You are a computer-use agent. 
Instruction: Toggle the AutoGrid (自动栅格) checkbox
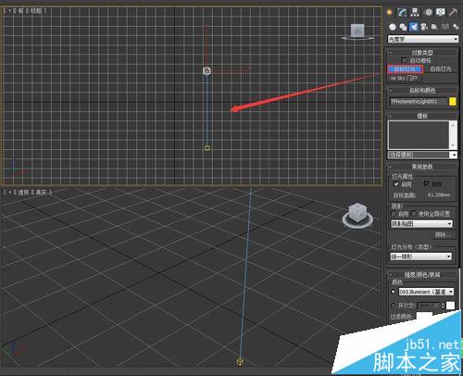point(404,60)
